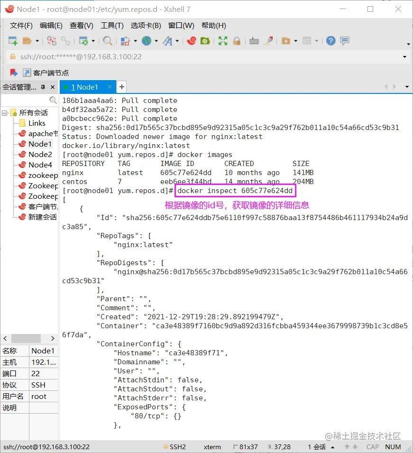413x453 pixels.
Task: Select Node4 in the session tree
Action: [40, 165]
